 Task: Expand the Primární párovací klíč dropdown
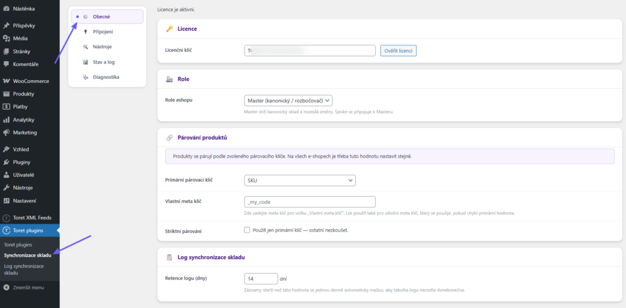coord(300,180)
